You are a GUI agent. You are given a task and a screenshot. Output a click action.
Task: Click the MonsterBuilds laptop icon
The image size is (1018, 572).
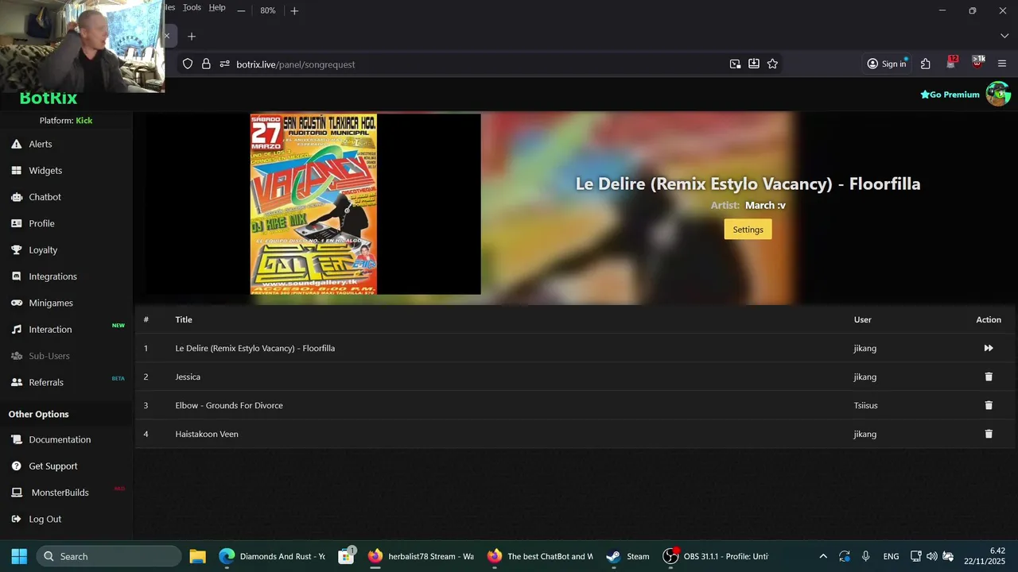click(16, 493)
